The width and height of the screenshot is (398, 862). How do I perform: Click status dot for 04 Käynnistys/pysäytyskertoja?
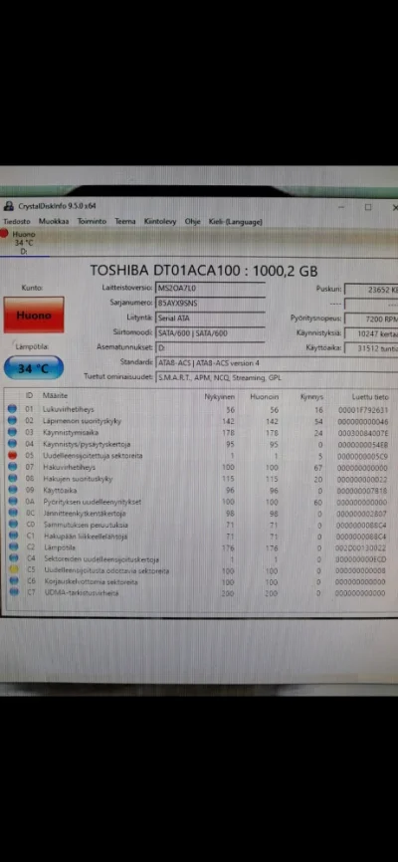13,444
